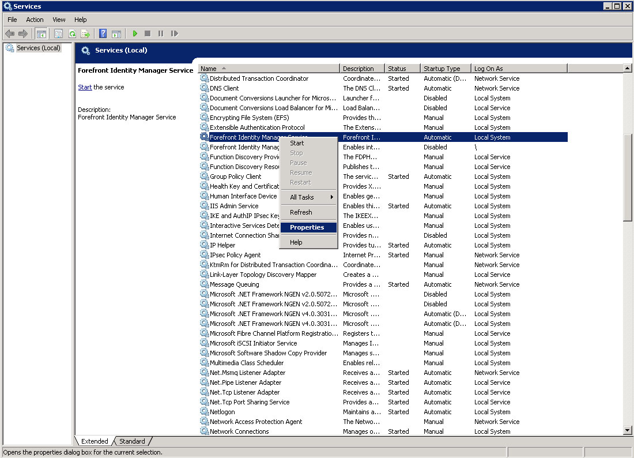Select Net.Tcp Listener Adapter row
Viewport: 634px width, 458px height.
click(x=383, y=392)
